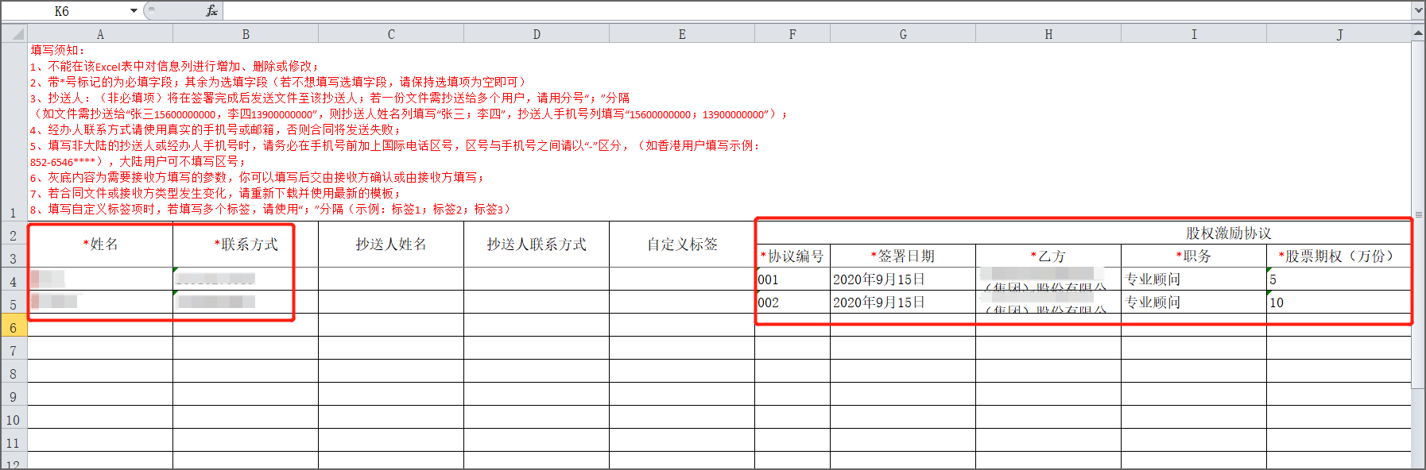Image resolution: width=1426 pixels, height=470 pixels.
Task: Click agreement number cell 001
Action: point(792,279)
